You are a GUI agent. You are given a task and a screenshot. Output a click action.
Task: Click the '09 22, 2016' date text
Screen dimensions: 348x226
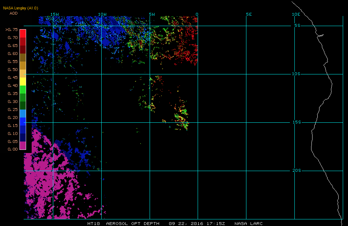[186, 223]
